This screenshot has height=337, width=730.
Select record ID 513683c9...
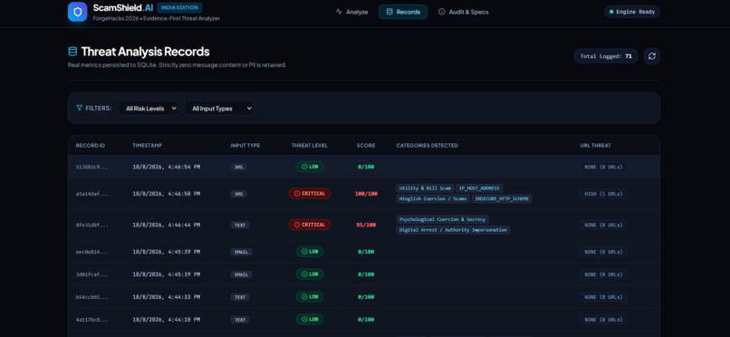coord(92,167)
